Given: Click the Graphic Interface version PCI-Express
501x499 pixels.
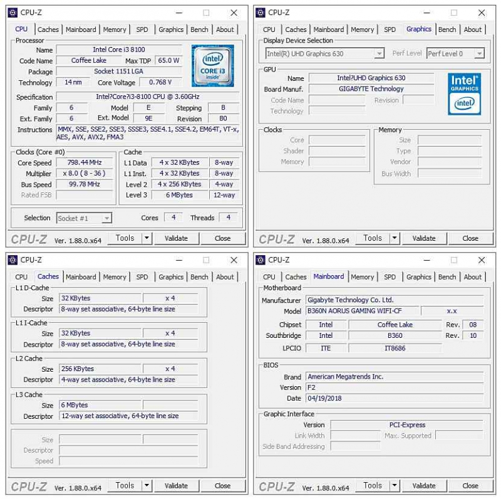Looking at the screenshot, I should pos(407,425).
